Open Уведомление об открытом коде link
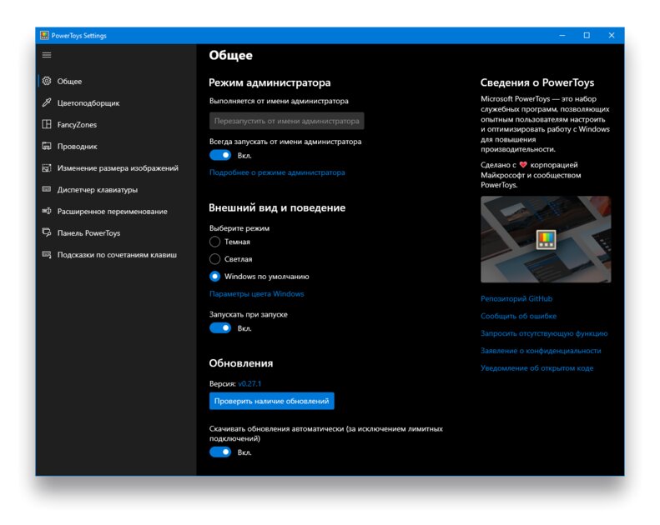This screenshot has height=525, width=660. click(x=537, y=367)
